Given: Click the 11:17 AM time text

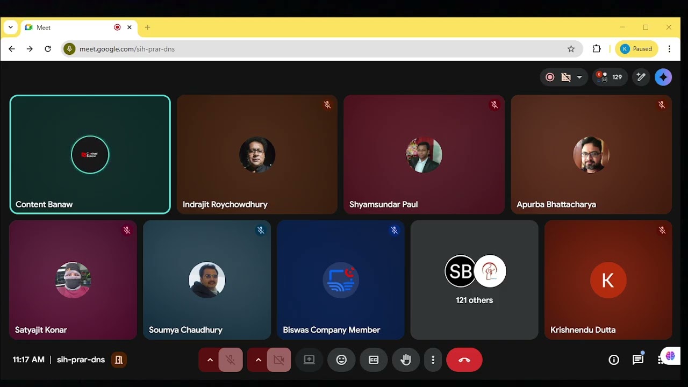Looking at the screenshot, I should click(28, 360).
